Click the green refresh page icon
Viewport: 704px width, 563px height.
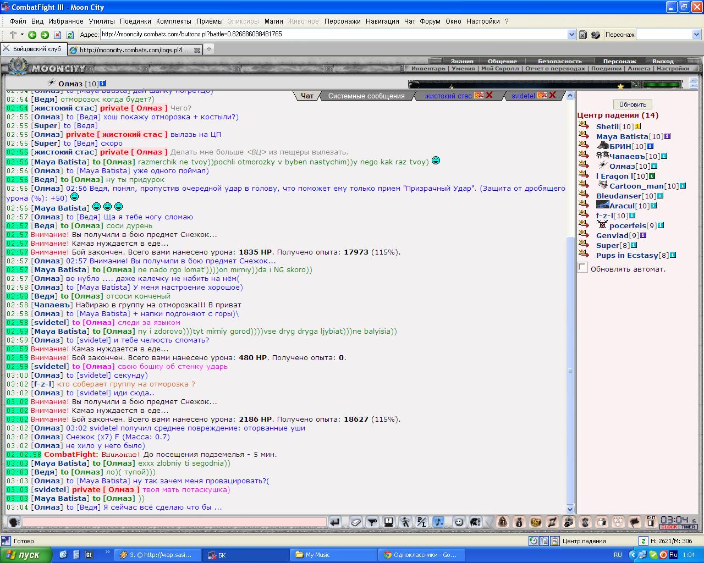click(70, 35)
